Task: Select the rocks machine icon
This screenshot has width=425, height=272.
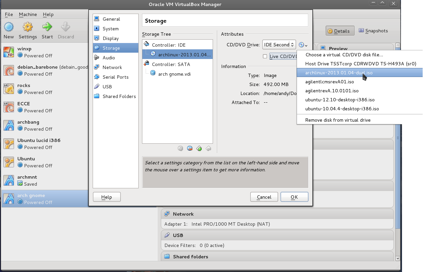Action: coord(9,89)
